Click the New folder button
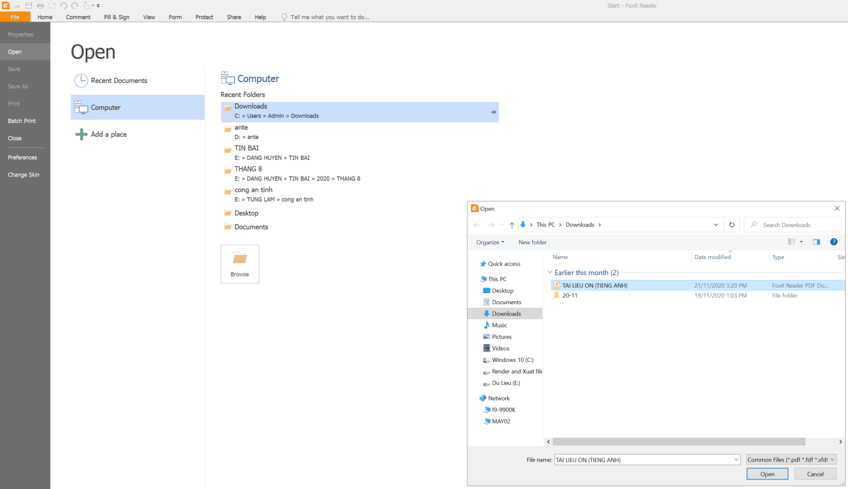Screen dimensions: 848x489 (x=532, y=242)
